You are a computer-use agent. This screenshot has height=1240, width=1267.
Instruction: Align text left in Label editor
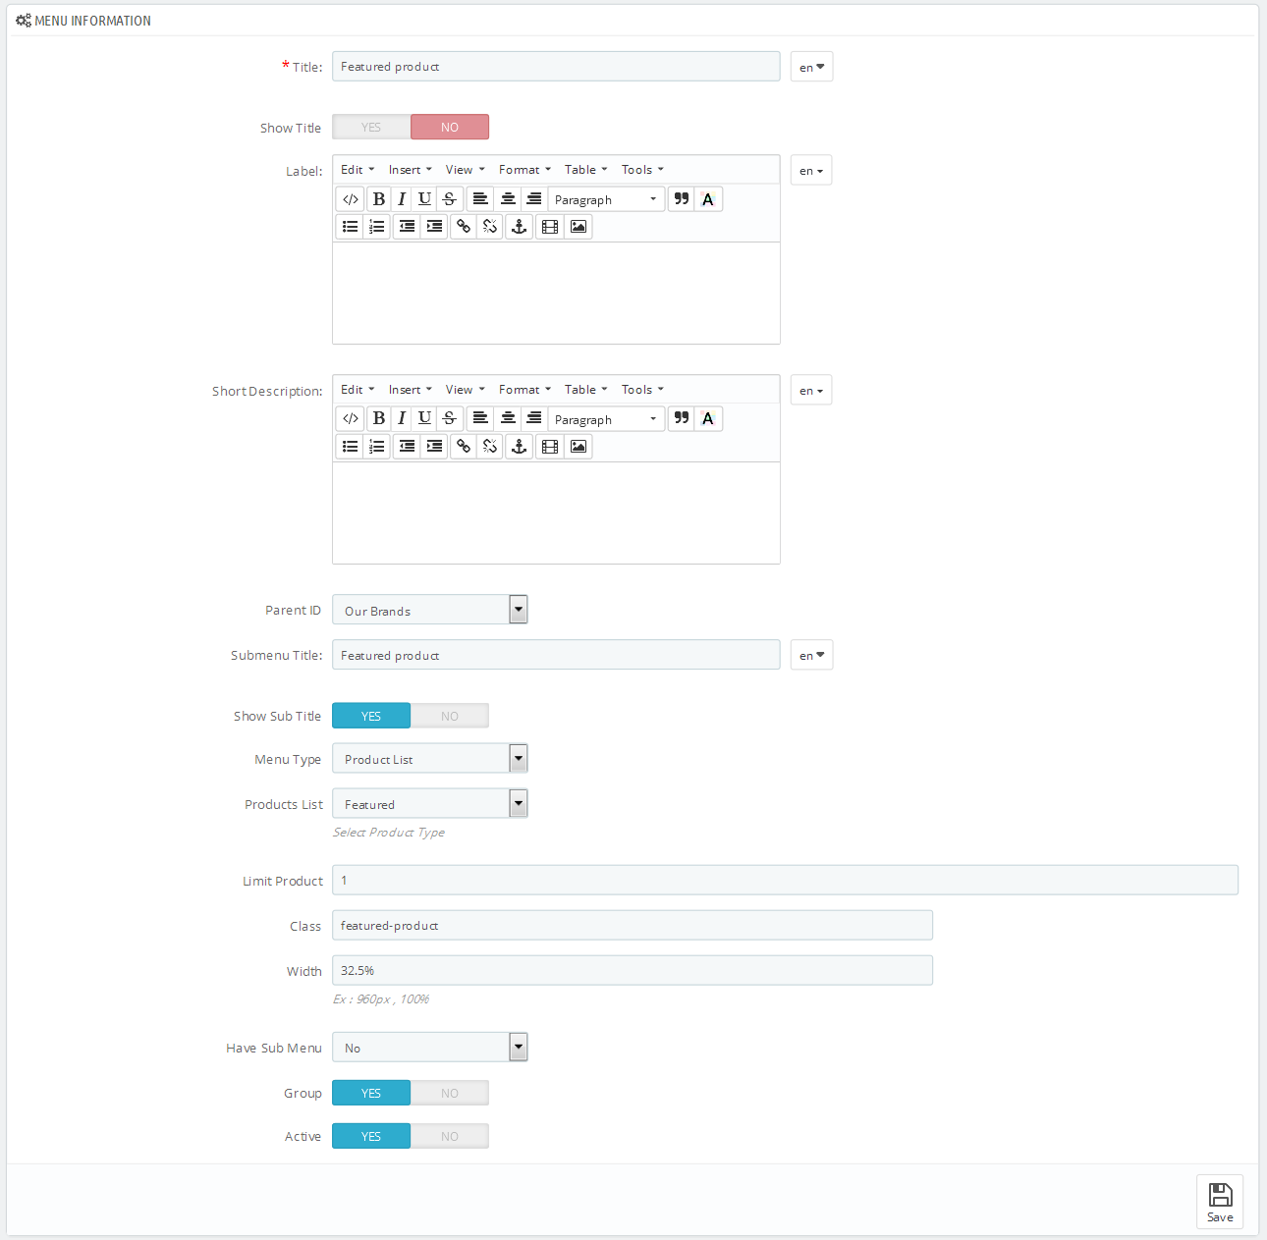(480, 199)
